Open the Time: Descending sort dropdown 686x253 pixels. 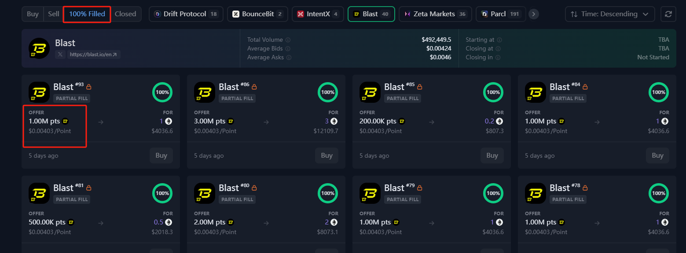(610, 14)
